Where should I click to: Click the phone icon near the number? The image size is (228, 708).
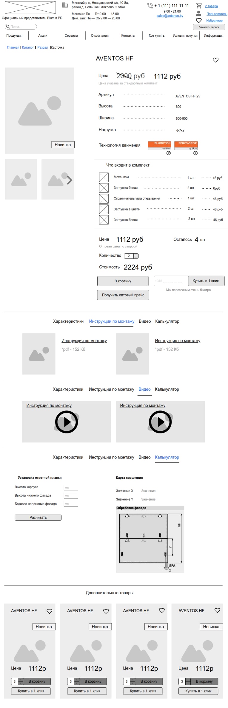pyautogui.click(x=150, y=6)
